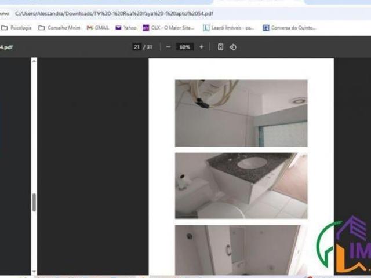Click the zoom in plus button
Viewport: 371px width, 278px height.
tap(201, 47)
